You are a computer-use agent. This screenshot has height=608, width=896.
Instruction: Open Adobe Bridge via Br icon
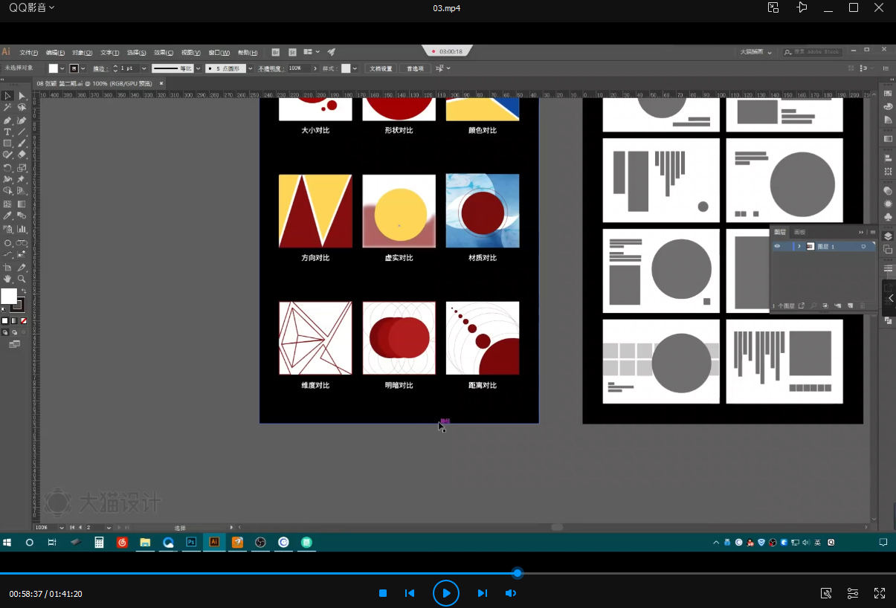276,52
